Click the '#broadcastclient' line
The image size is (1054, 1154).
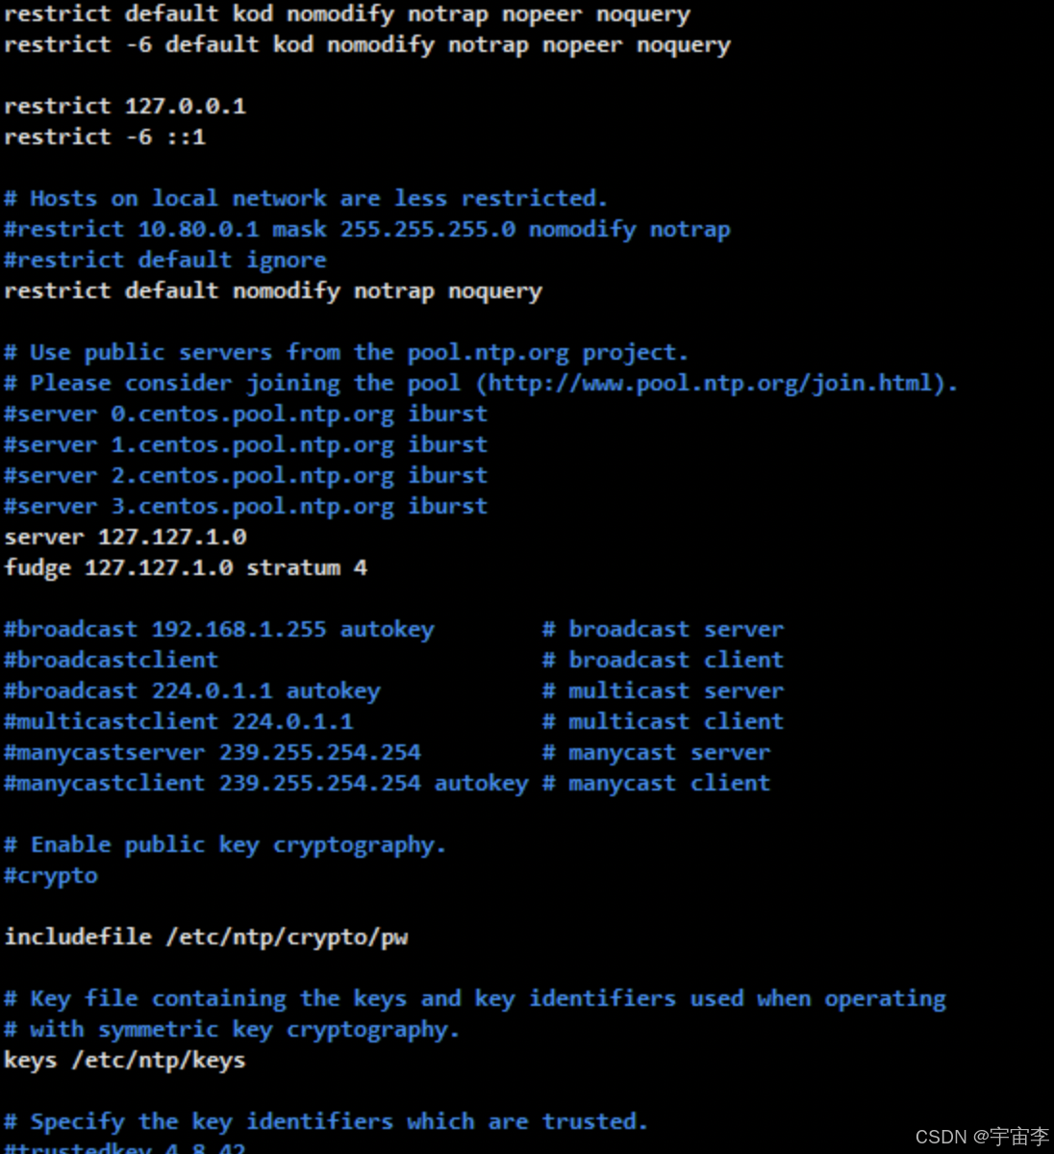tap(112, 660)
